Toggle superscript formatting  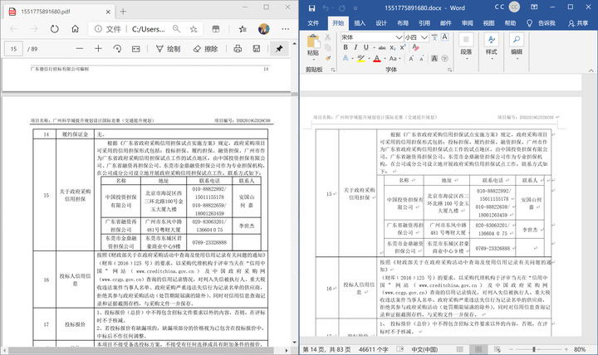point(403,47)
